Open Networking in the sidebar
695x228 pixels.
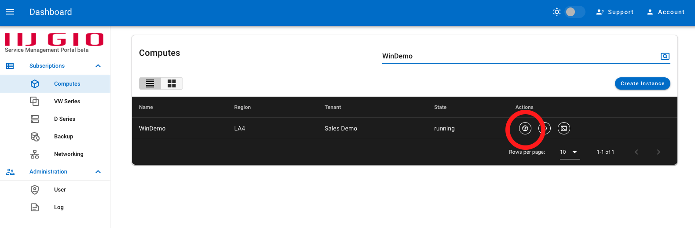(55, 154)
